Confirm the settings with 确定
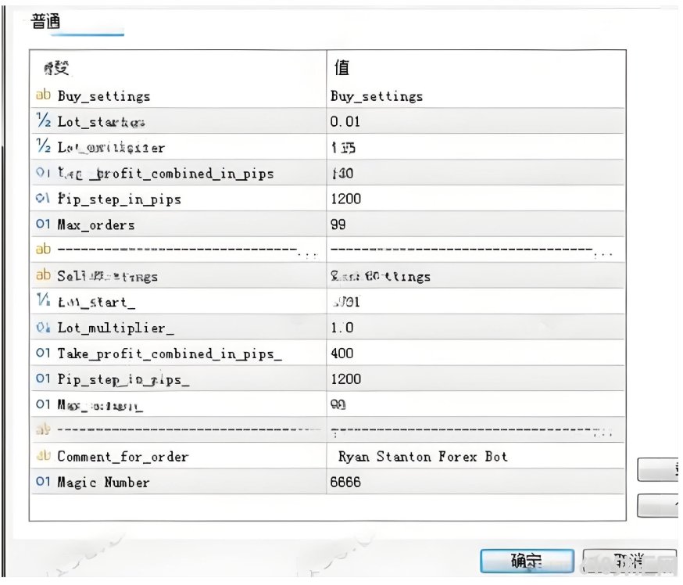683x585 pixels. click(x=527, y=561)
